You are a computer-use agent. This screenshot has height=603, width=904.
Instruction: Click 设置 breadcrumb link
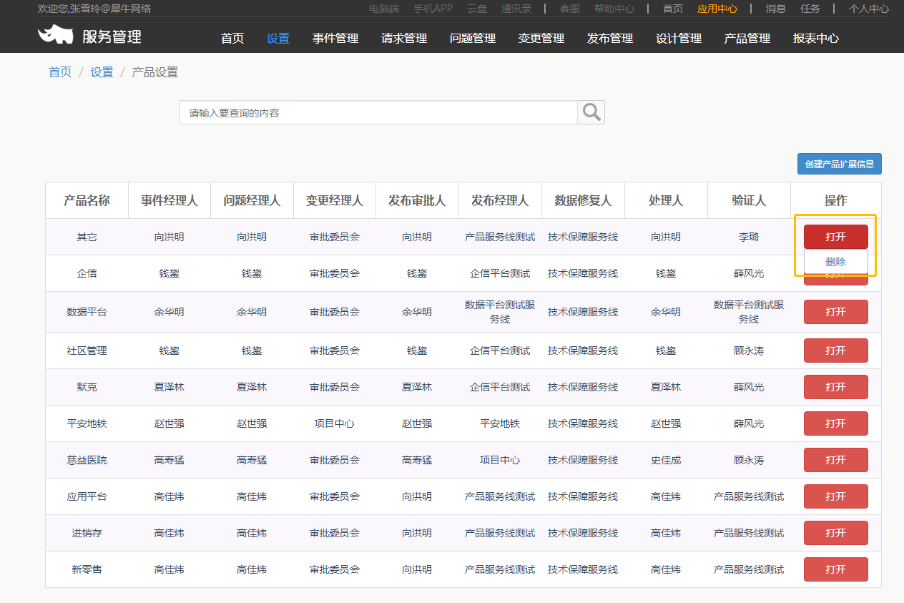(x=102, y=72)
